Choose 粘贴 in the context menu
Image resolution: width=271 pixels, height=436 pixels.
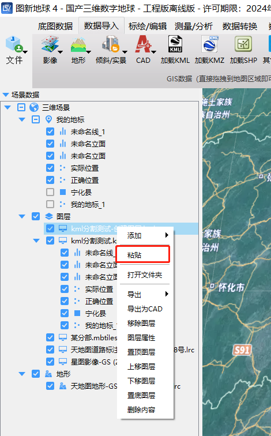tap(142, 254)
